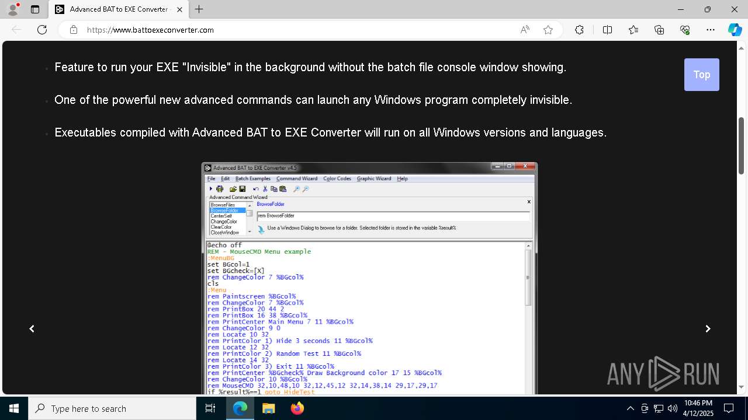Refresh the current page
Image resolution: width=748 pixels, height=420 pixels.
click(x=42, y=30)
